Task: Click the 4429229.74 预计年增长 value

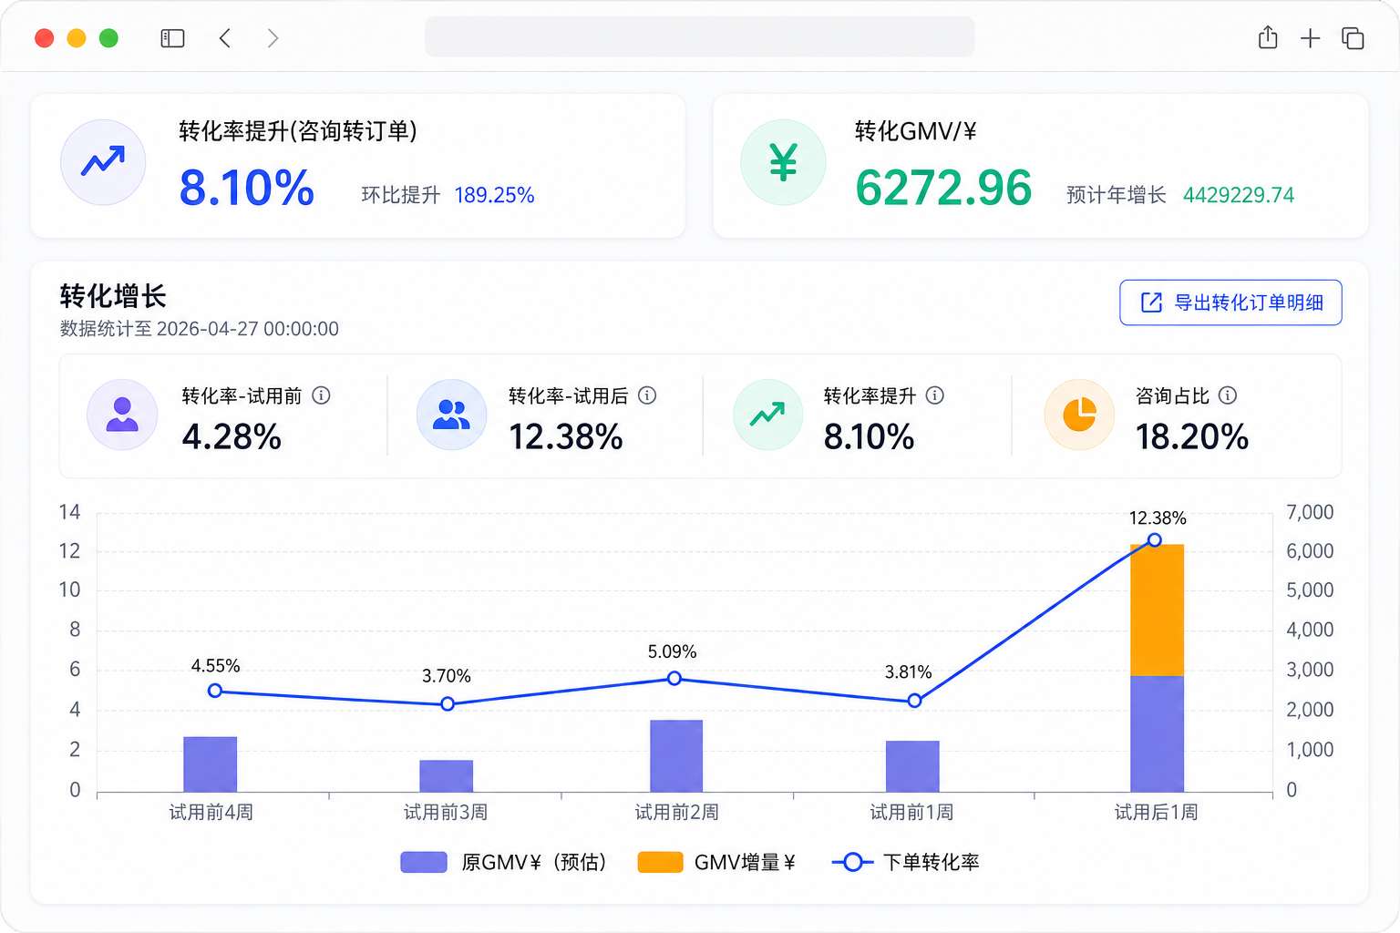Action: point(1239,195)
